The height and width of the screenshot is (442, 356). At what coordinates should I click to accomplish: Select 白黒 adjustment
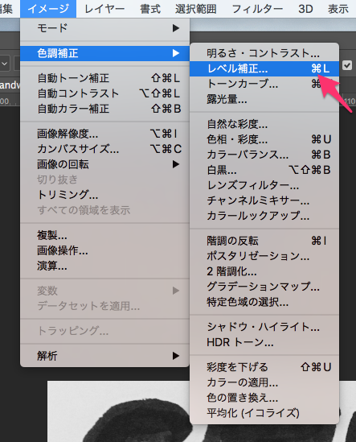coord(264,170)
